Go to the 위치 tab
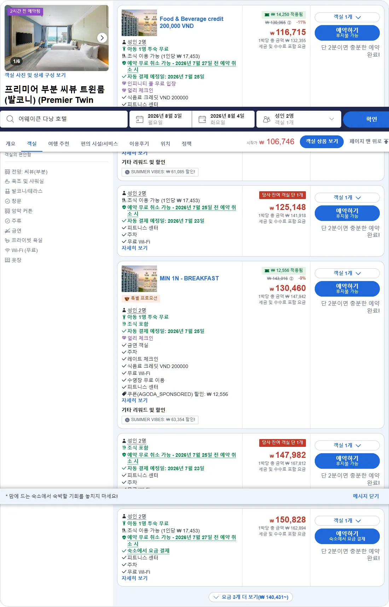 165,144
